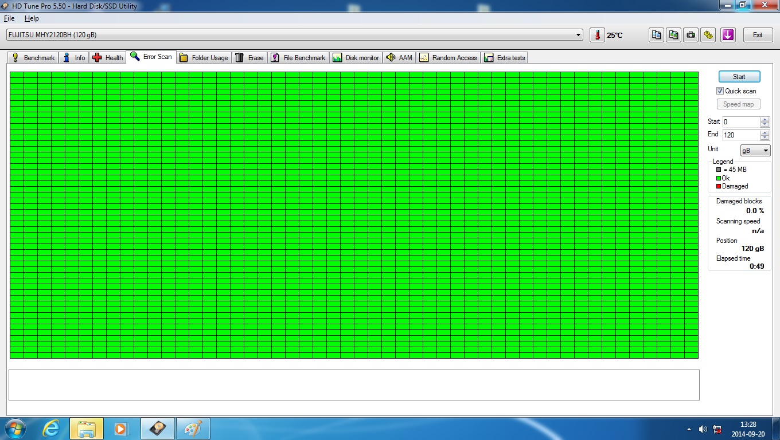
Task: Open the Erase tab
Action: pyautogui.click(x=249, y=58)
